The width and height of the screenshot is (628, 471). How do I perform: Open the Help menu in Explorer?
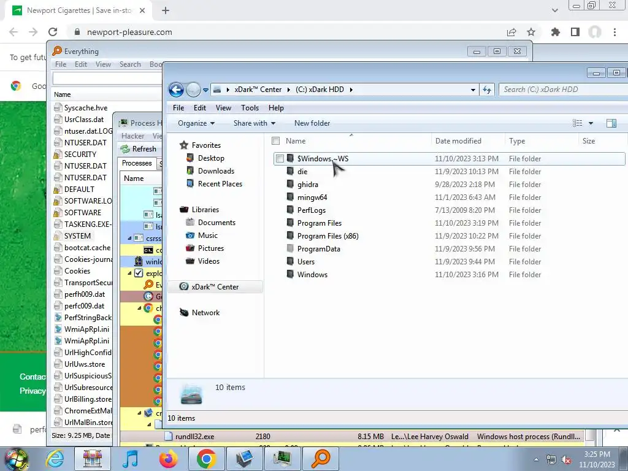coord(276,108)
